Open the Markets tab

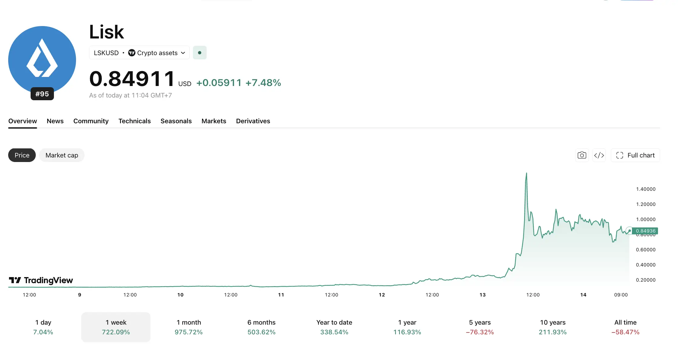(x=214, y=121)
